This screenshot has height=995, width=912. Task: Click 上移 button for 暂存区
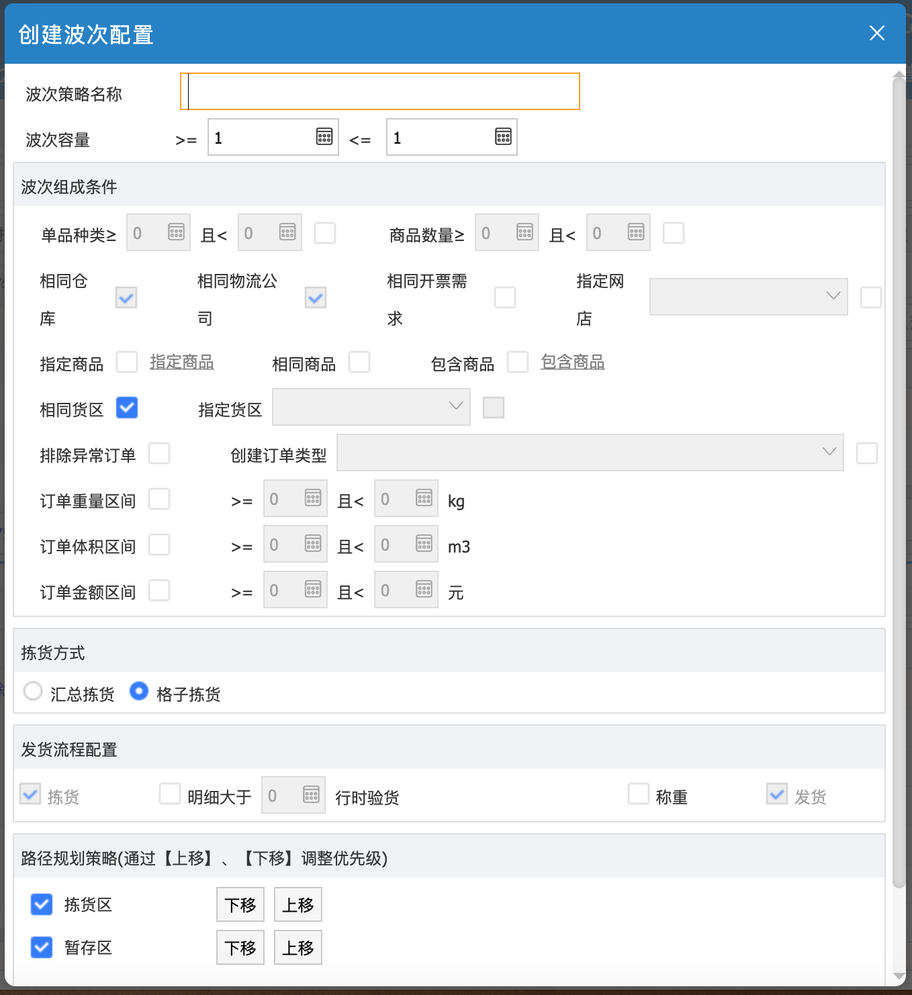[x=298, y=947]
